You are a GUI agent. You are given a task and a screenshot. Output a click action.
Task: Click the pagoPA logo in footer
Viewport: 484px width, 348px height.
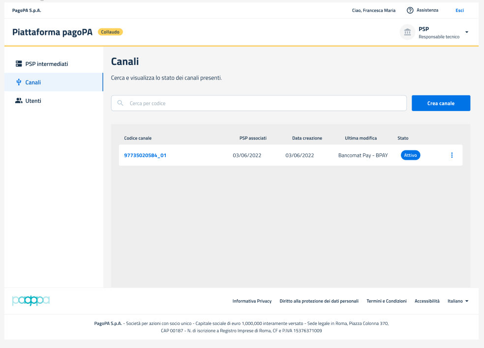point(31,300)
